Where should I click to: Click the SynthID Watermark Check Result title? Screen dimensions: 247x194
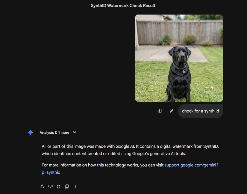tap(123, 5)
